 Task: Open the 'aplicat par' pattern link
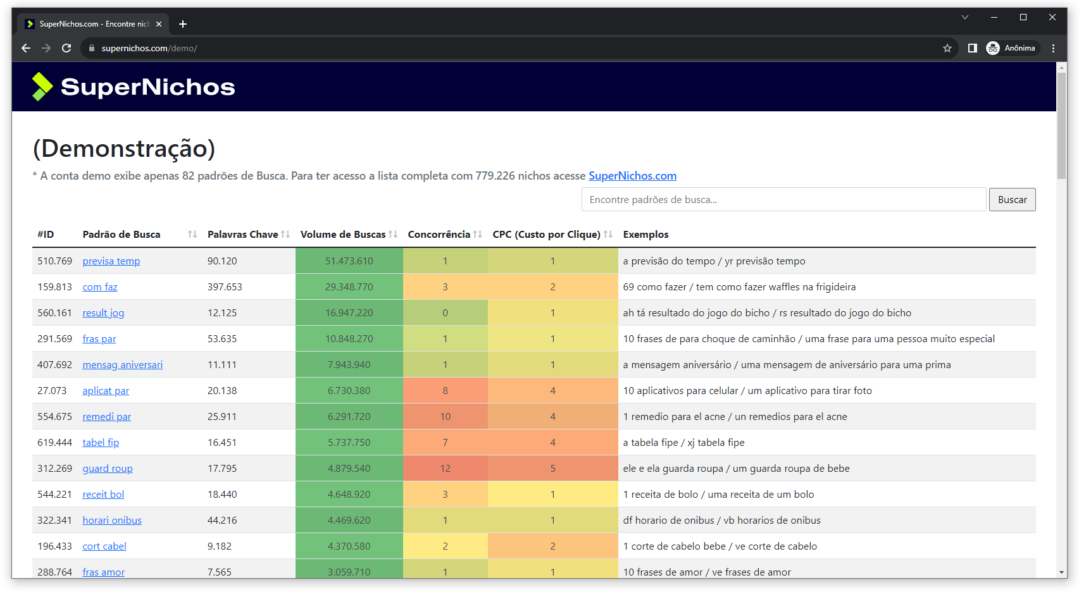(x=106, y=391)
